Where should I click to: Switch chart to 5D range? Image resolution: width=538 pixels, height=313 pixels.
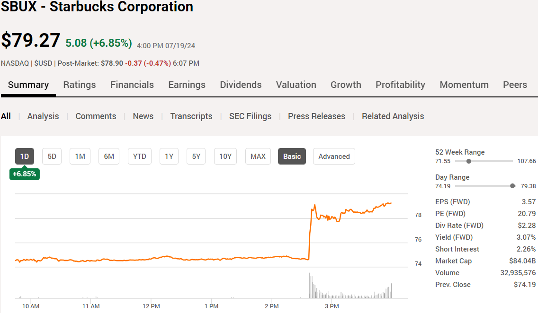(52, 156)
